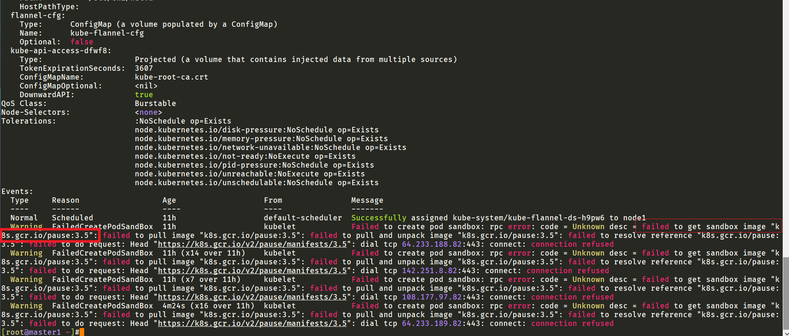Click the red-boxed 8s.gcr.io/pause:3.5 text

coord(48,235)
